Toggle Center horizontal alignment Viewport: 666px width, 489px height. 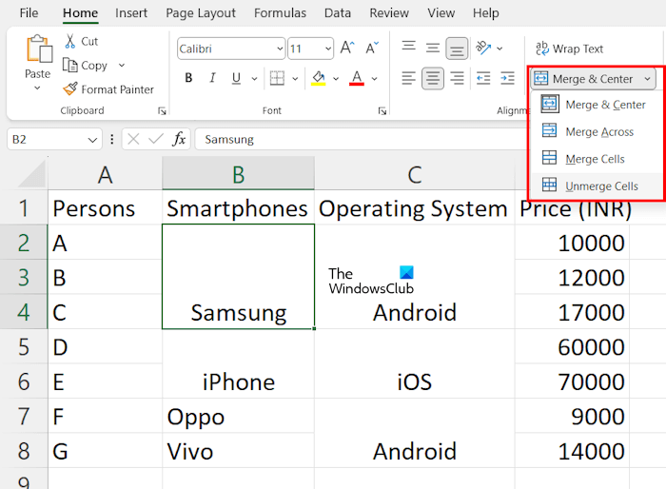point(433,78)
